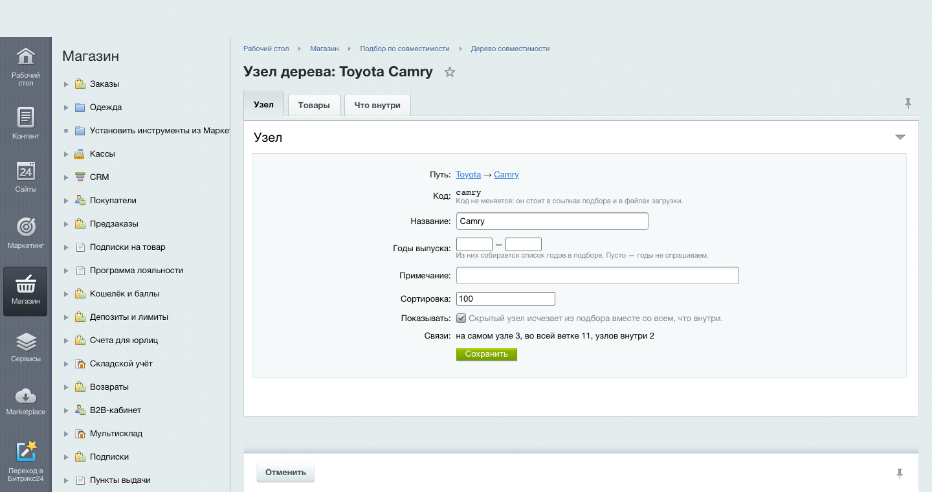This screenshot has width=932, height=492.
Task: Click the Переход в Битрикс24 icon
Action: click(x=26, y=451)
